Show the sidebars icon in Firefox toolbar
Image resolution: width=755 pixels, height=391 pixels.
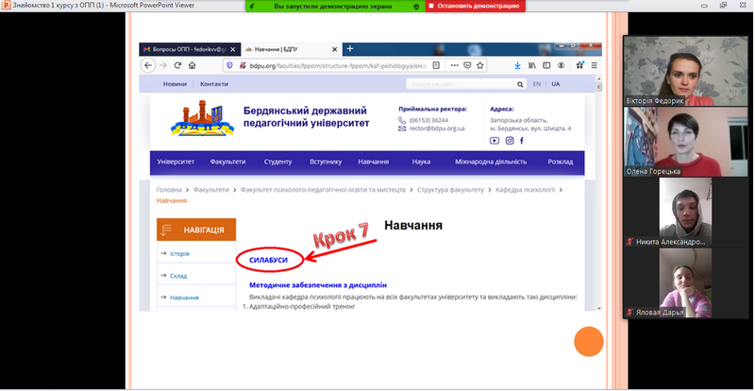click(x=546, y=65)
